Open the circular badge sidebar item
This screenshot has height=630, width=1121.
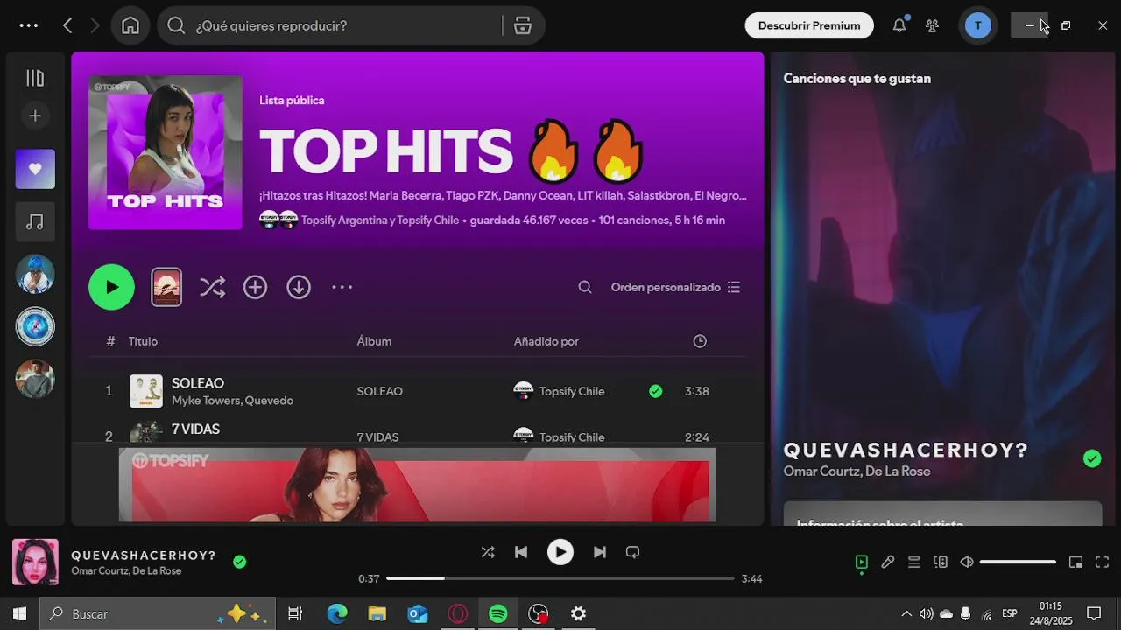[35, 326]
